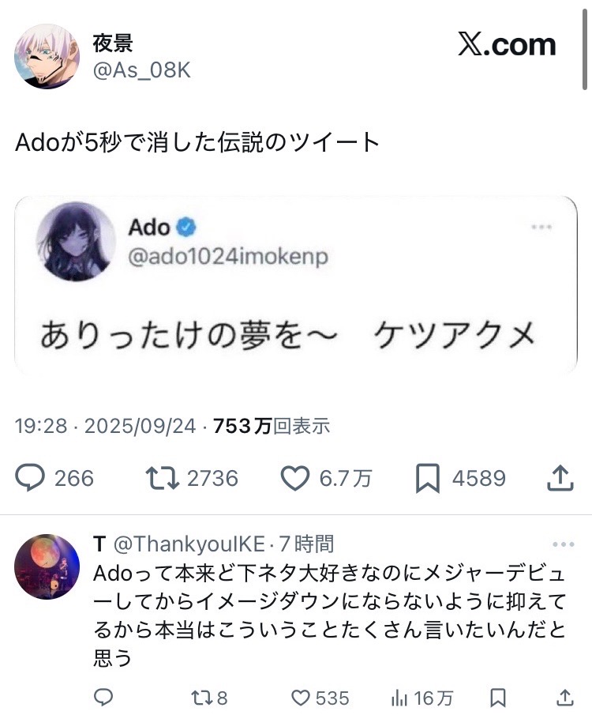Click the post timestamp 19:28 · 2025/09/24
The height and width of the screenshot is (715, 592).
coord(107,427)
